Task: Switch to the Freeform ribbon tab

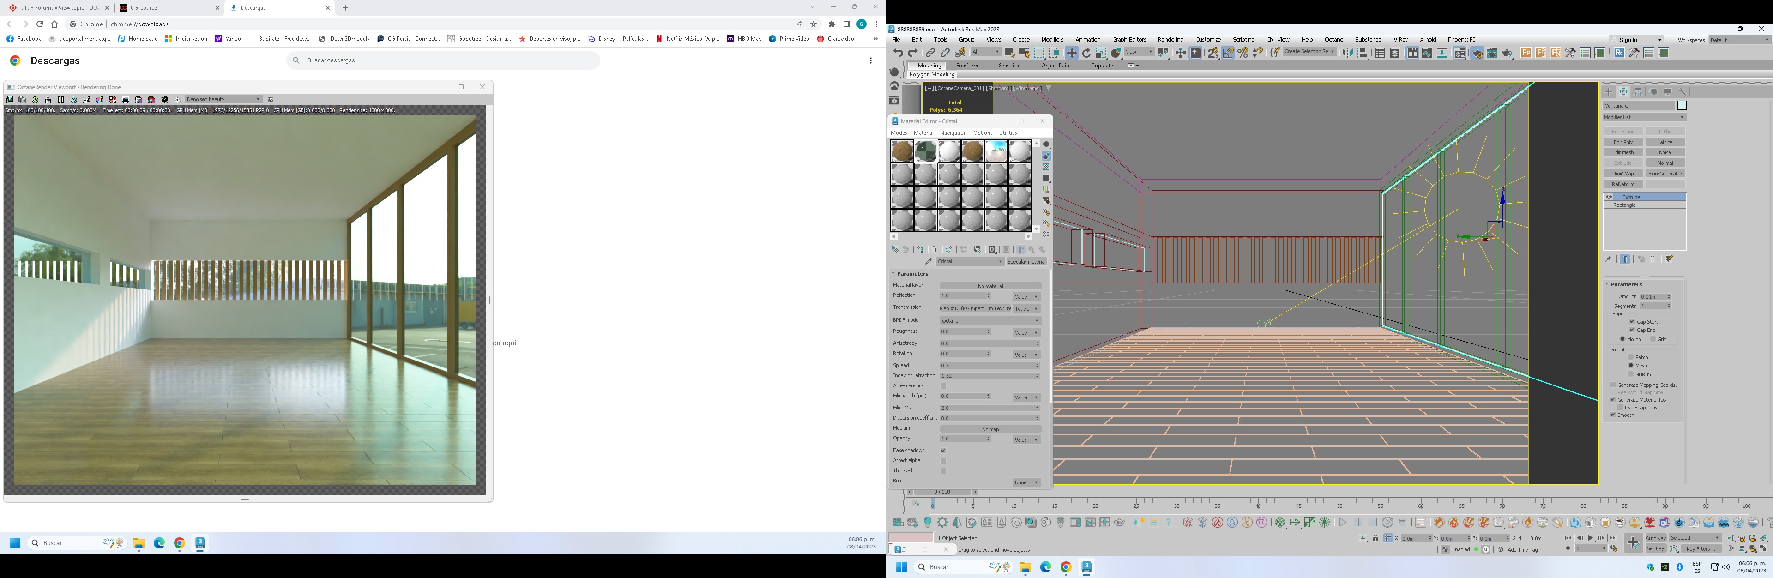Action: [966, 66]
